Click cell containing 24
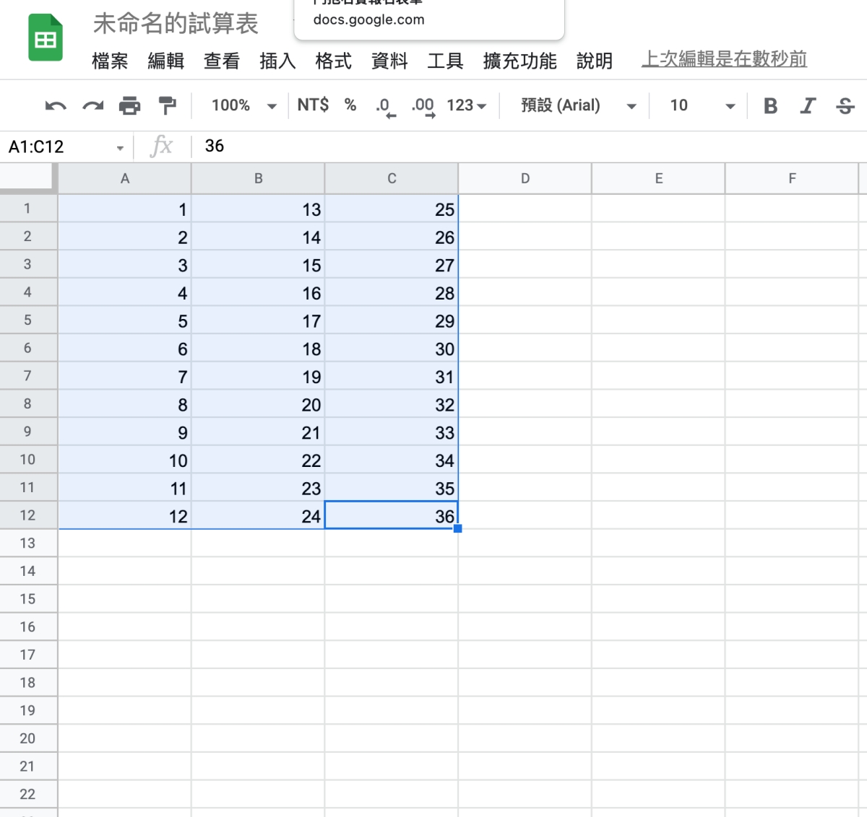 [x=258, y=515]
